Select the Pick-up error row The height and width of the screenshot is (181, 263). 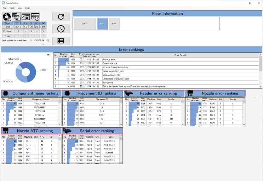[156, 60]
